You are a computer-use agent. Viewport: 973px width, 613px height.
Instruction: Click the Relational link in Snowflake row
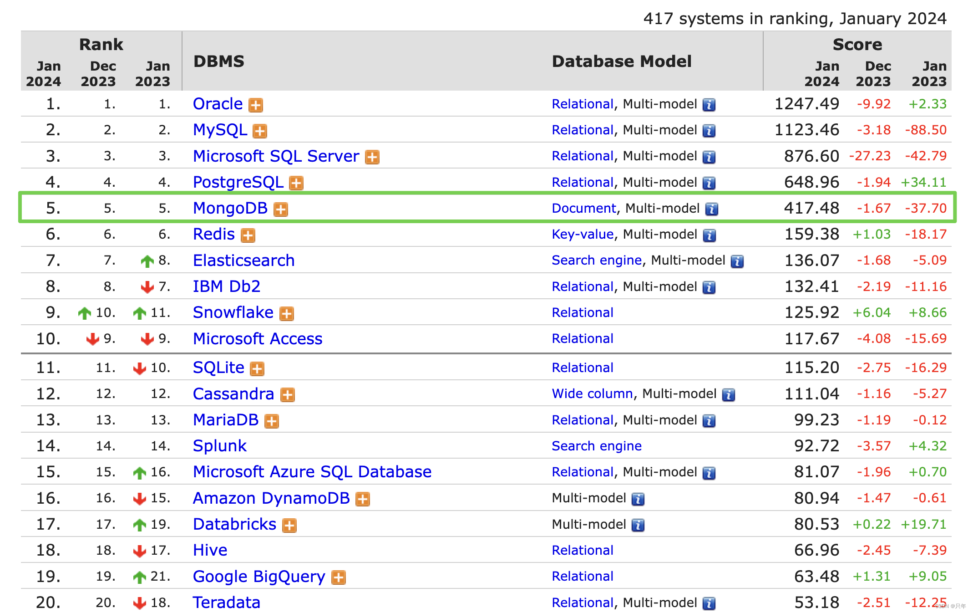coord(583,312)
